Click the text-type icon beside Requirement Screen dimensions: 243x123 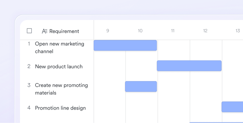(x=45, y=31)
